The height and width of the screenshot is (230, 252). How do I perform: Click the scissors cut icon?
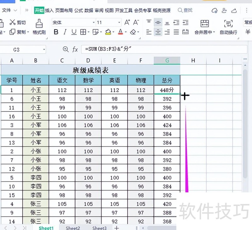tap(13, 22)
